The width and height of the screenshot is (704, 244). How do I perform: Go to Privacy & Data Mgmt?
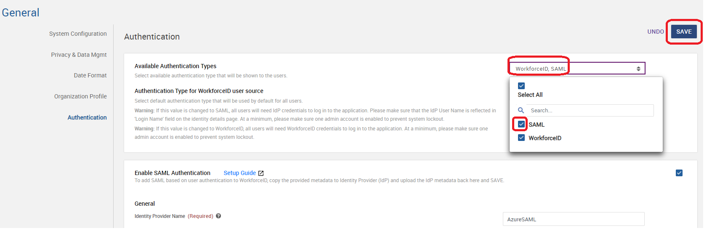pyautogui.click(x=79, y=55)
